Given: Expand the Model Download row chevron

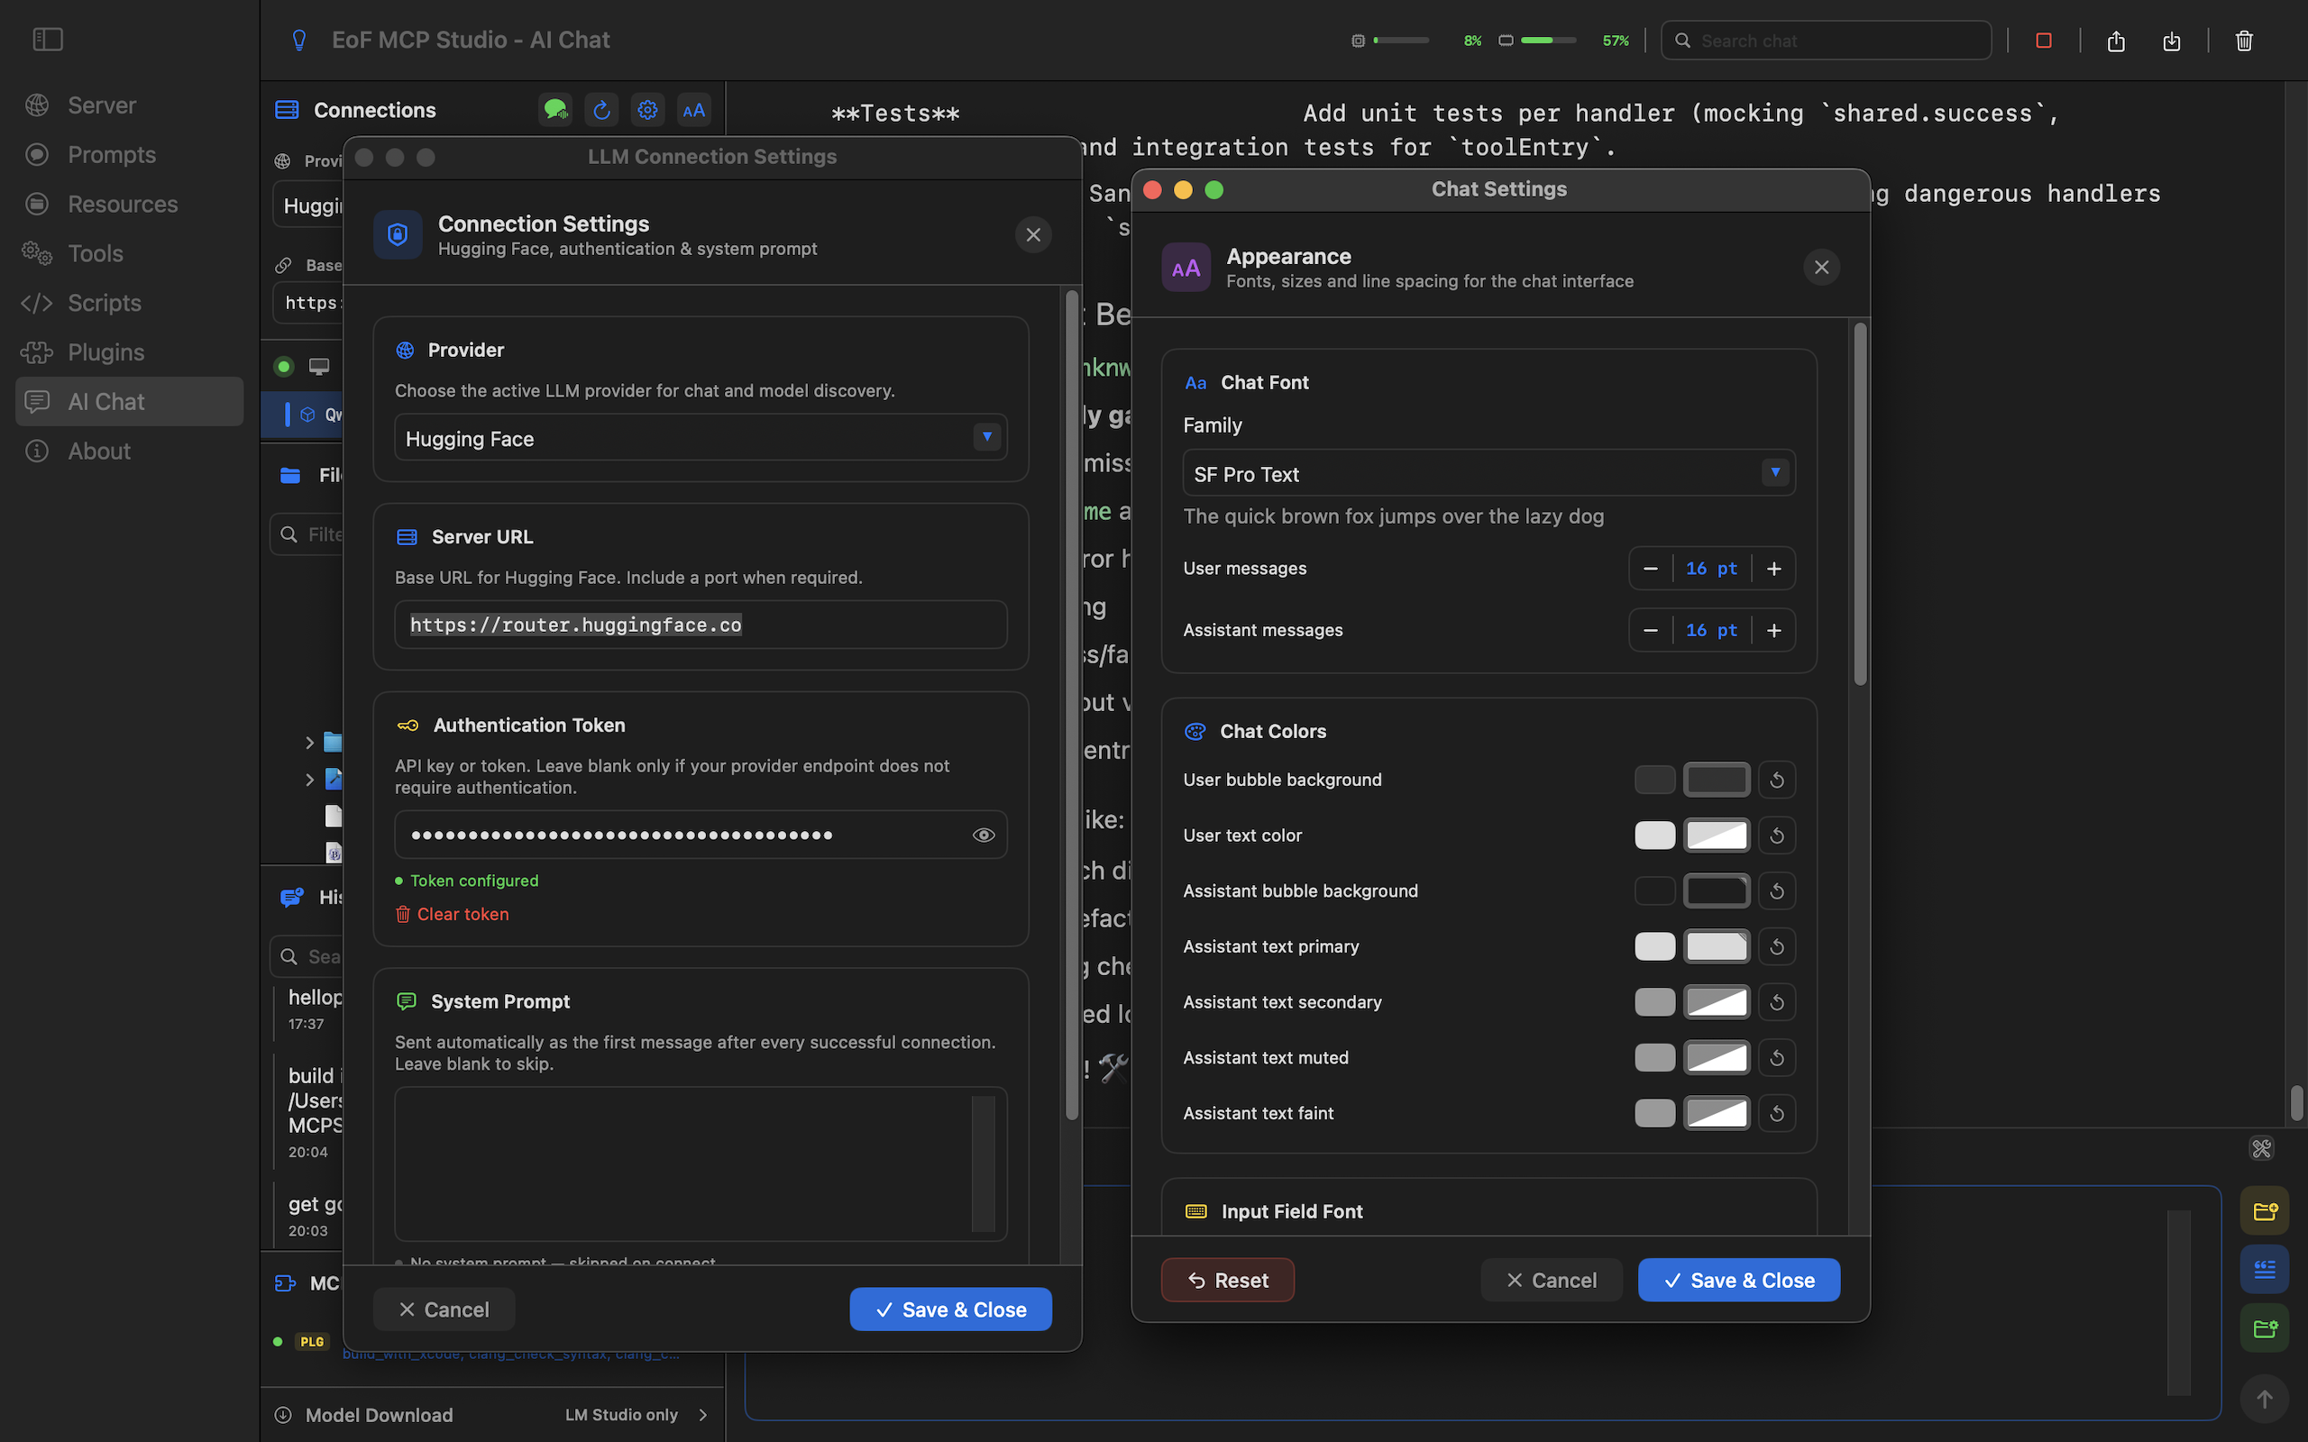Looking at the screenshot, I should coord(703,1414).
